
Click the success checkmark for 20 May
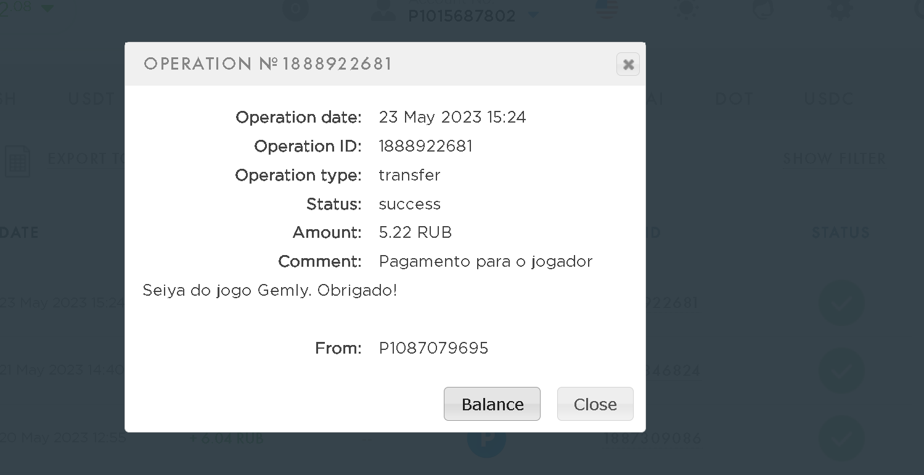(x=841, y=438)
